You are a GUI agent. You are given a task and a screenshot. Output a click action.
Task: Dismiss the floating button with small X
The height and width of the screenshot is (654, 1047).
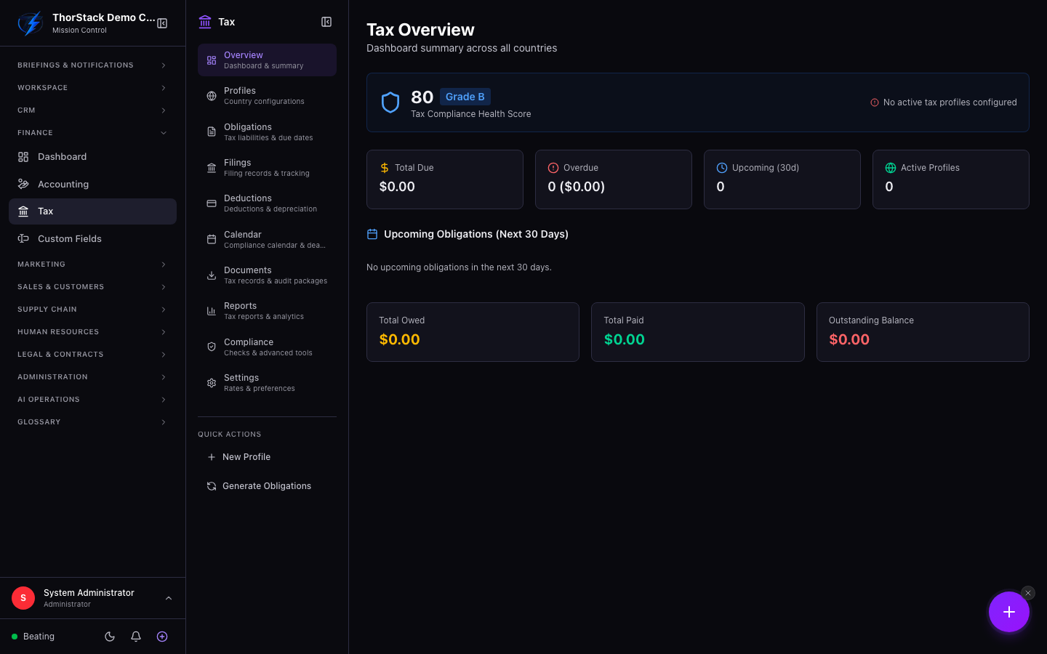(x=1027, y=593)
